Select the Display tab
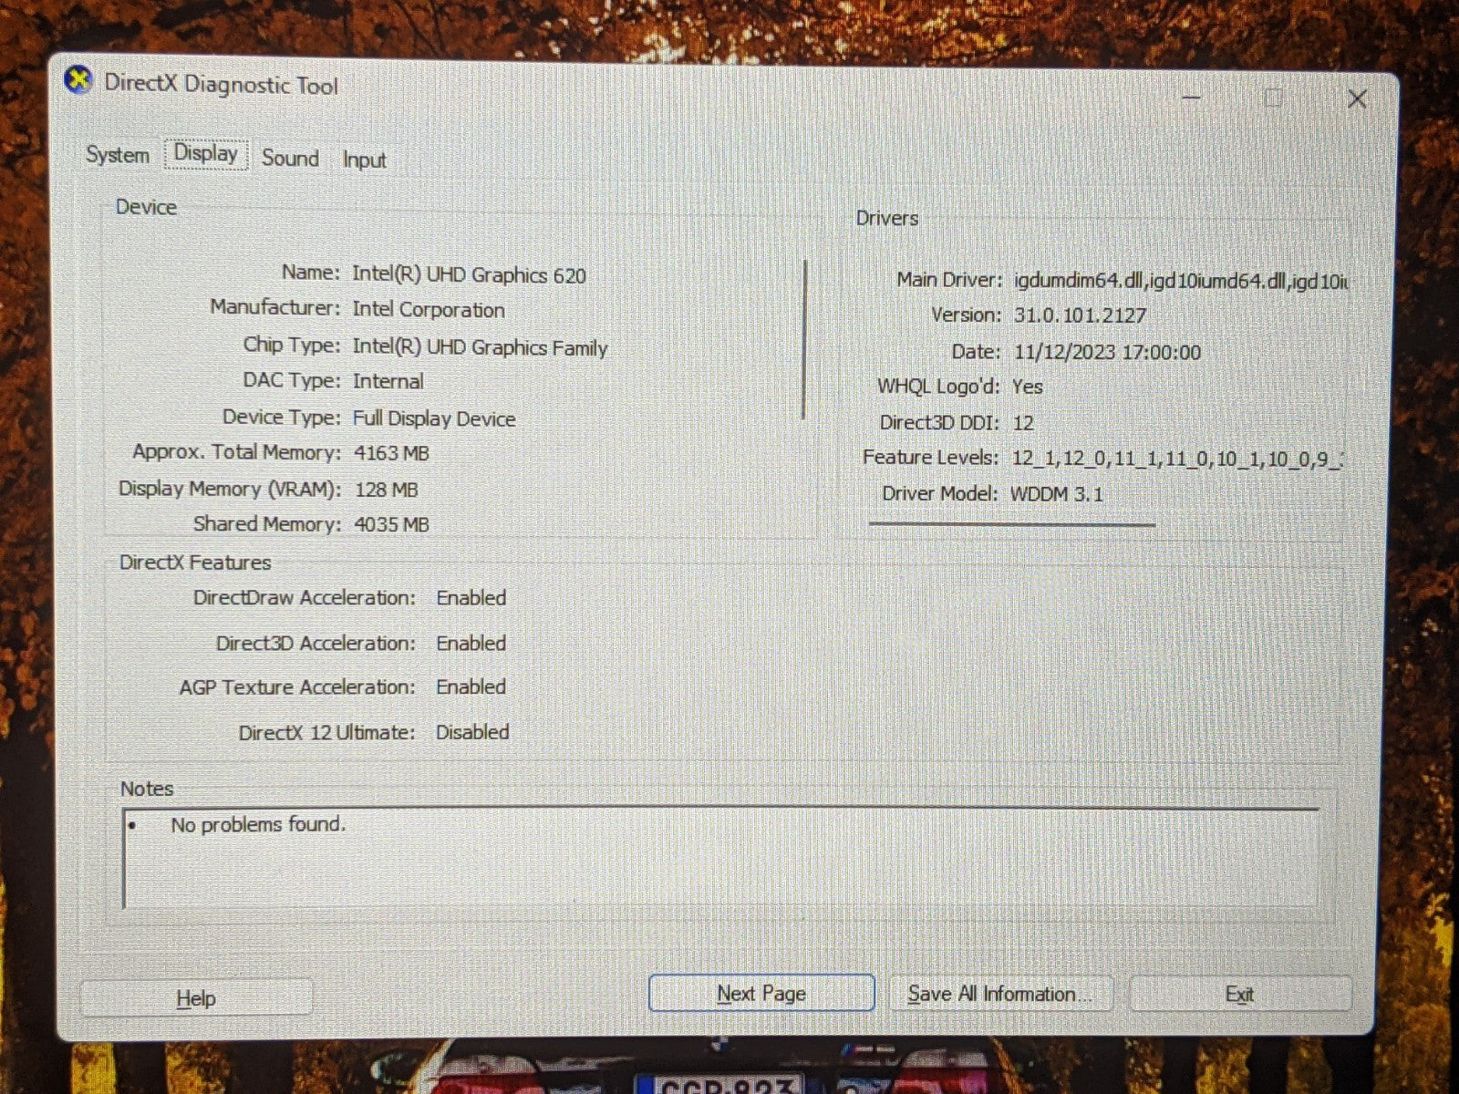Viewport: 1459px width, 1094px height. 206,153
